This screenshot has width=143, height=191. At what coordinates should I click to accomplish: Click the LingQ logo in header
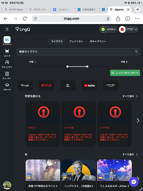pos(23,29)
